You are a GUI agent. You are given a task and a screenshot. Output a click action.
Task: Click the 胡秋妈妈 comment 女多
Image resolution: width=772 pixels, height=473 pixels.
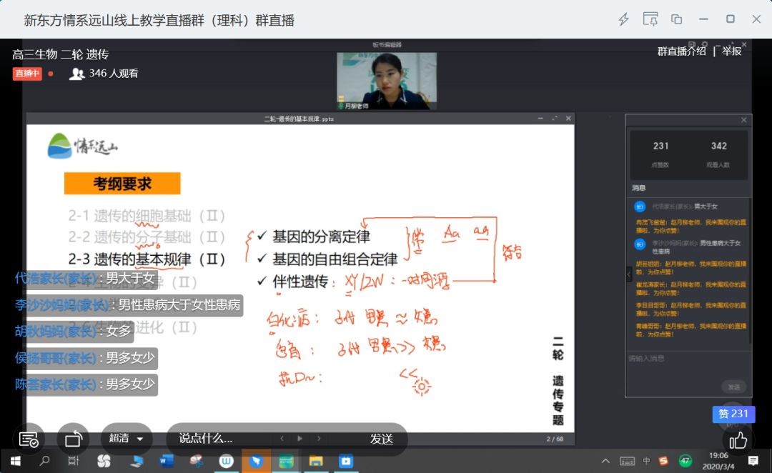(x=74, y=332)
